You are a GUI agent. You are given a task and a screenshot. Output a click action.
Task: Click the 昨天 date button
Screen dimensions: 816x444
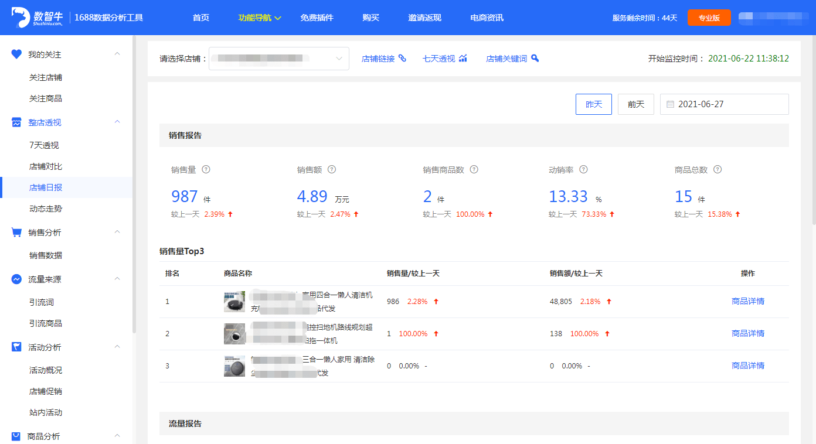tap(594, 104)
